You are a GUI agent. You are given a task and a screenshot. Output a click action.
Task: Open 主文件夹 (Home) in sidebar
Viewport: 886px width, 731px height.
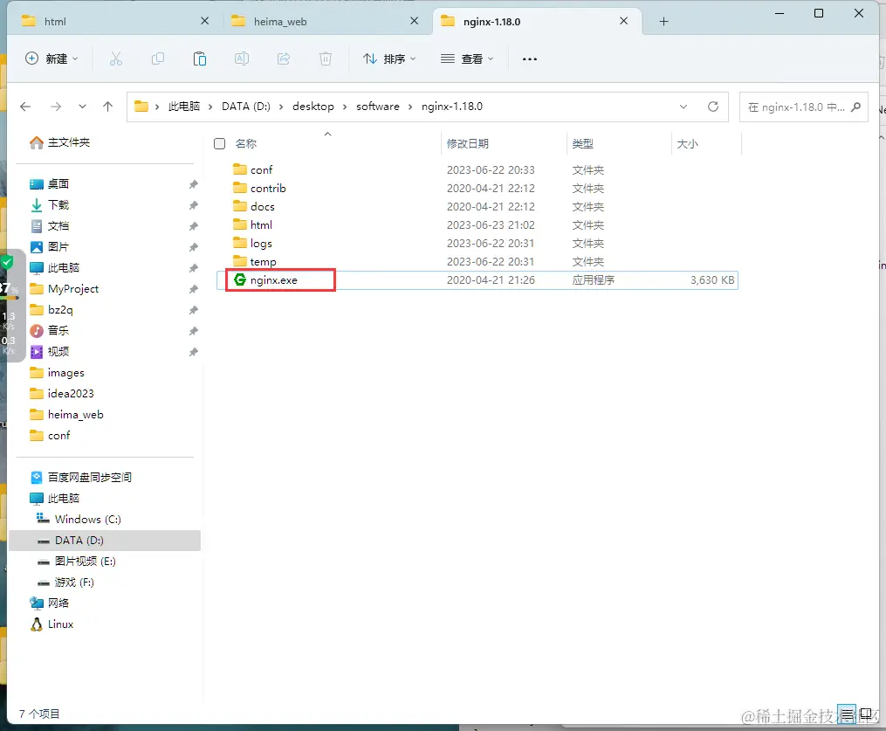[60, 142]
